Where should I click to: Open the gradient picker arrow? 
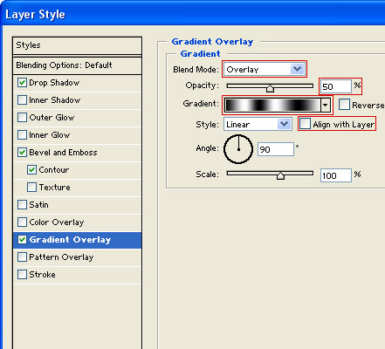[326, 105]
